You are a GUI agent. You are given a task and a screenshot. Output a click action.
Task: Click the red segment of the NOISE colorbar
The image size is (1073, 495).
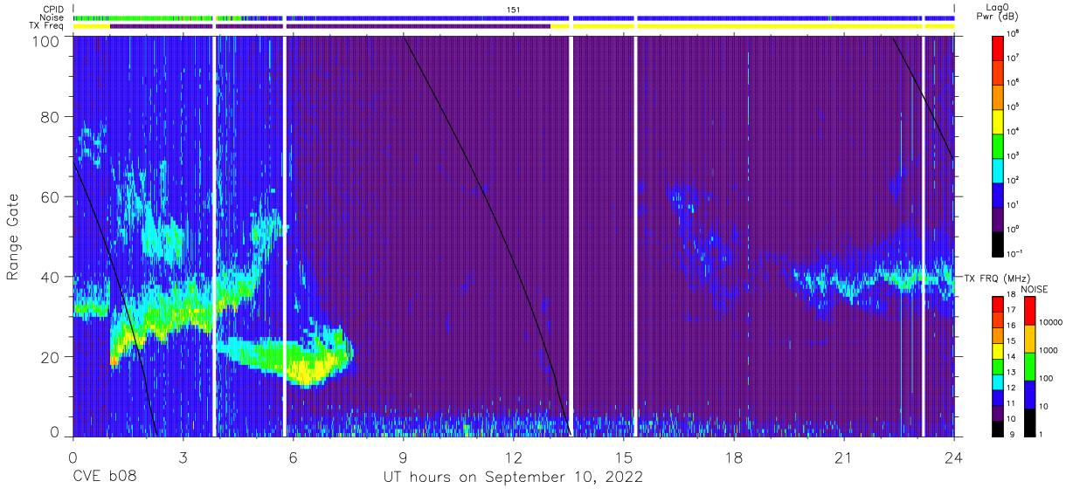click(x=1031, y=311)
